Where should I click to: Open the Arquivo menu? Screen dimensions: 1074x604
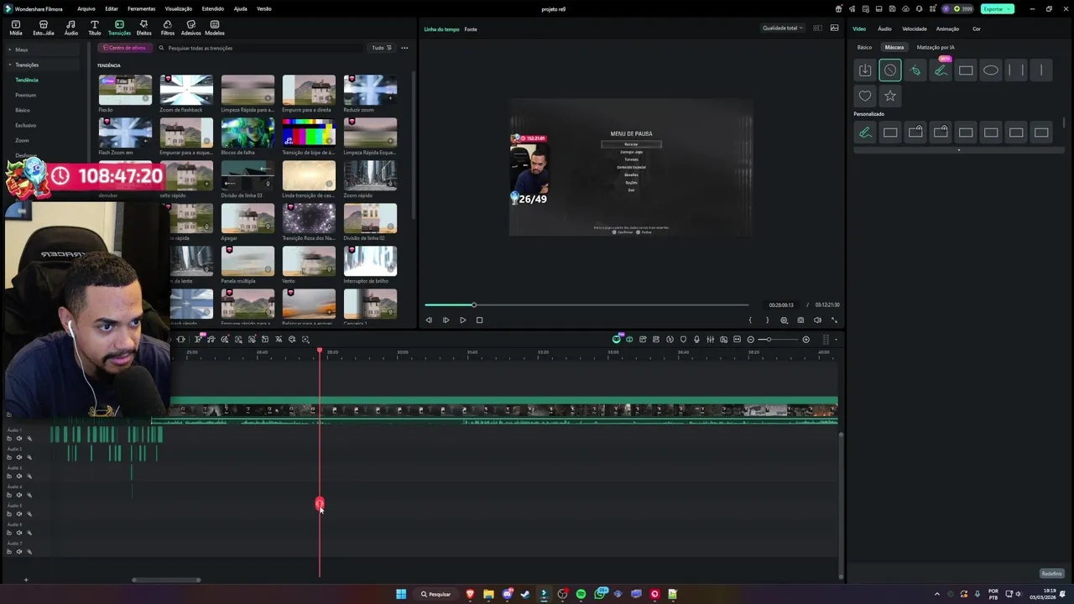pos(86,8)
